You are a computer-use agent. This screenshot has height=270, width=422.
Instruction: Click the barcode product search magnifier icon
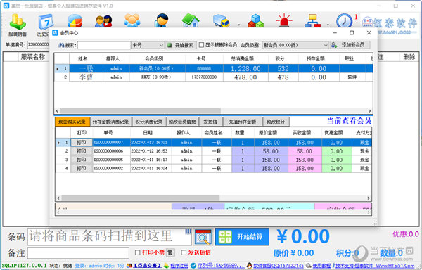click(203, 237)
